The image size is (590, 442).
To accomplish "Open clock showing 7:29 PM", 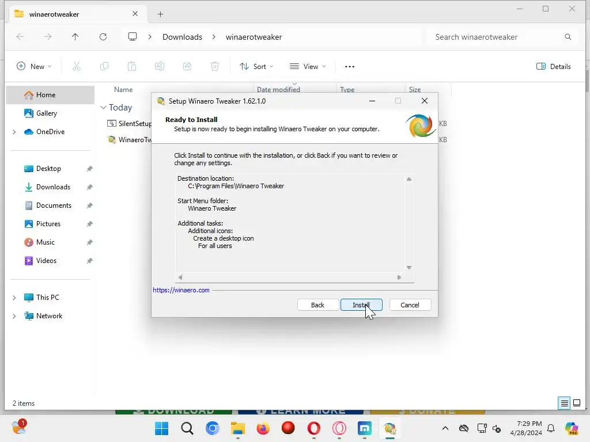I will coord(526,428).
